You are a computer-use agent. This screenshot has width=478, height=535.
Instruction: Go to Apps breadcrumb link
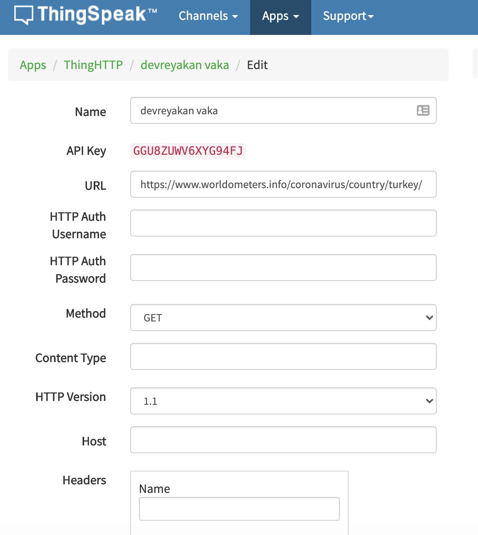click(x=33, y=65)
